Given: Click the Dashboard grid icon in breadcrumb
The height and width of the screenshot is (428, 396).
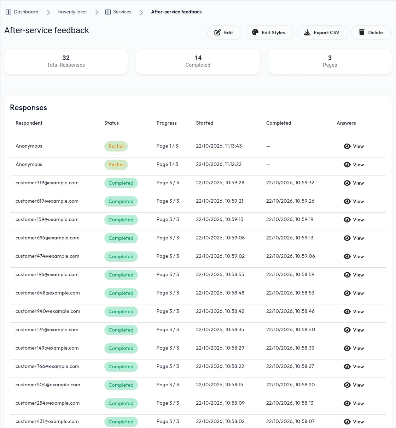Looking at the screenshot, I should pyautogui.click(x=8, y=12).
